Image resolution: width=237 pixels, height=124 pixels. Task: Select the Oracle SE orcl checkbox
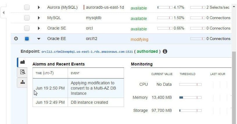(27, 28)
